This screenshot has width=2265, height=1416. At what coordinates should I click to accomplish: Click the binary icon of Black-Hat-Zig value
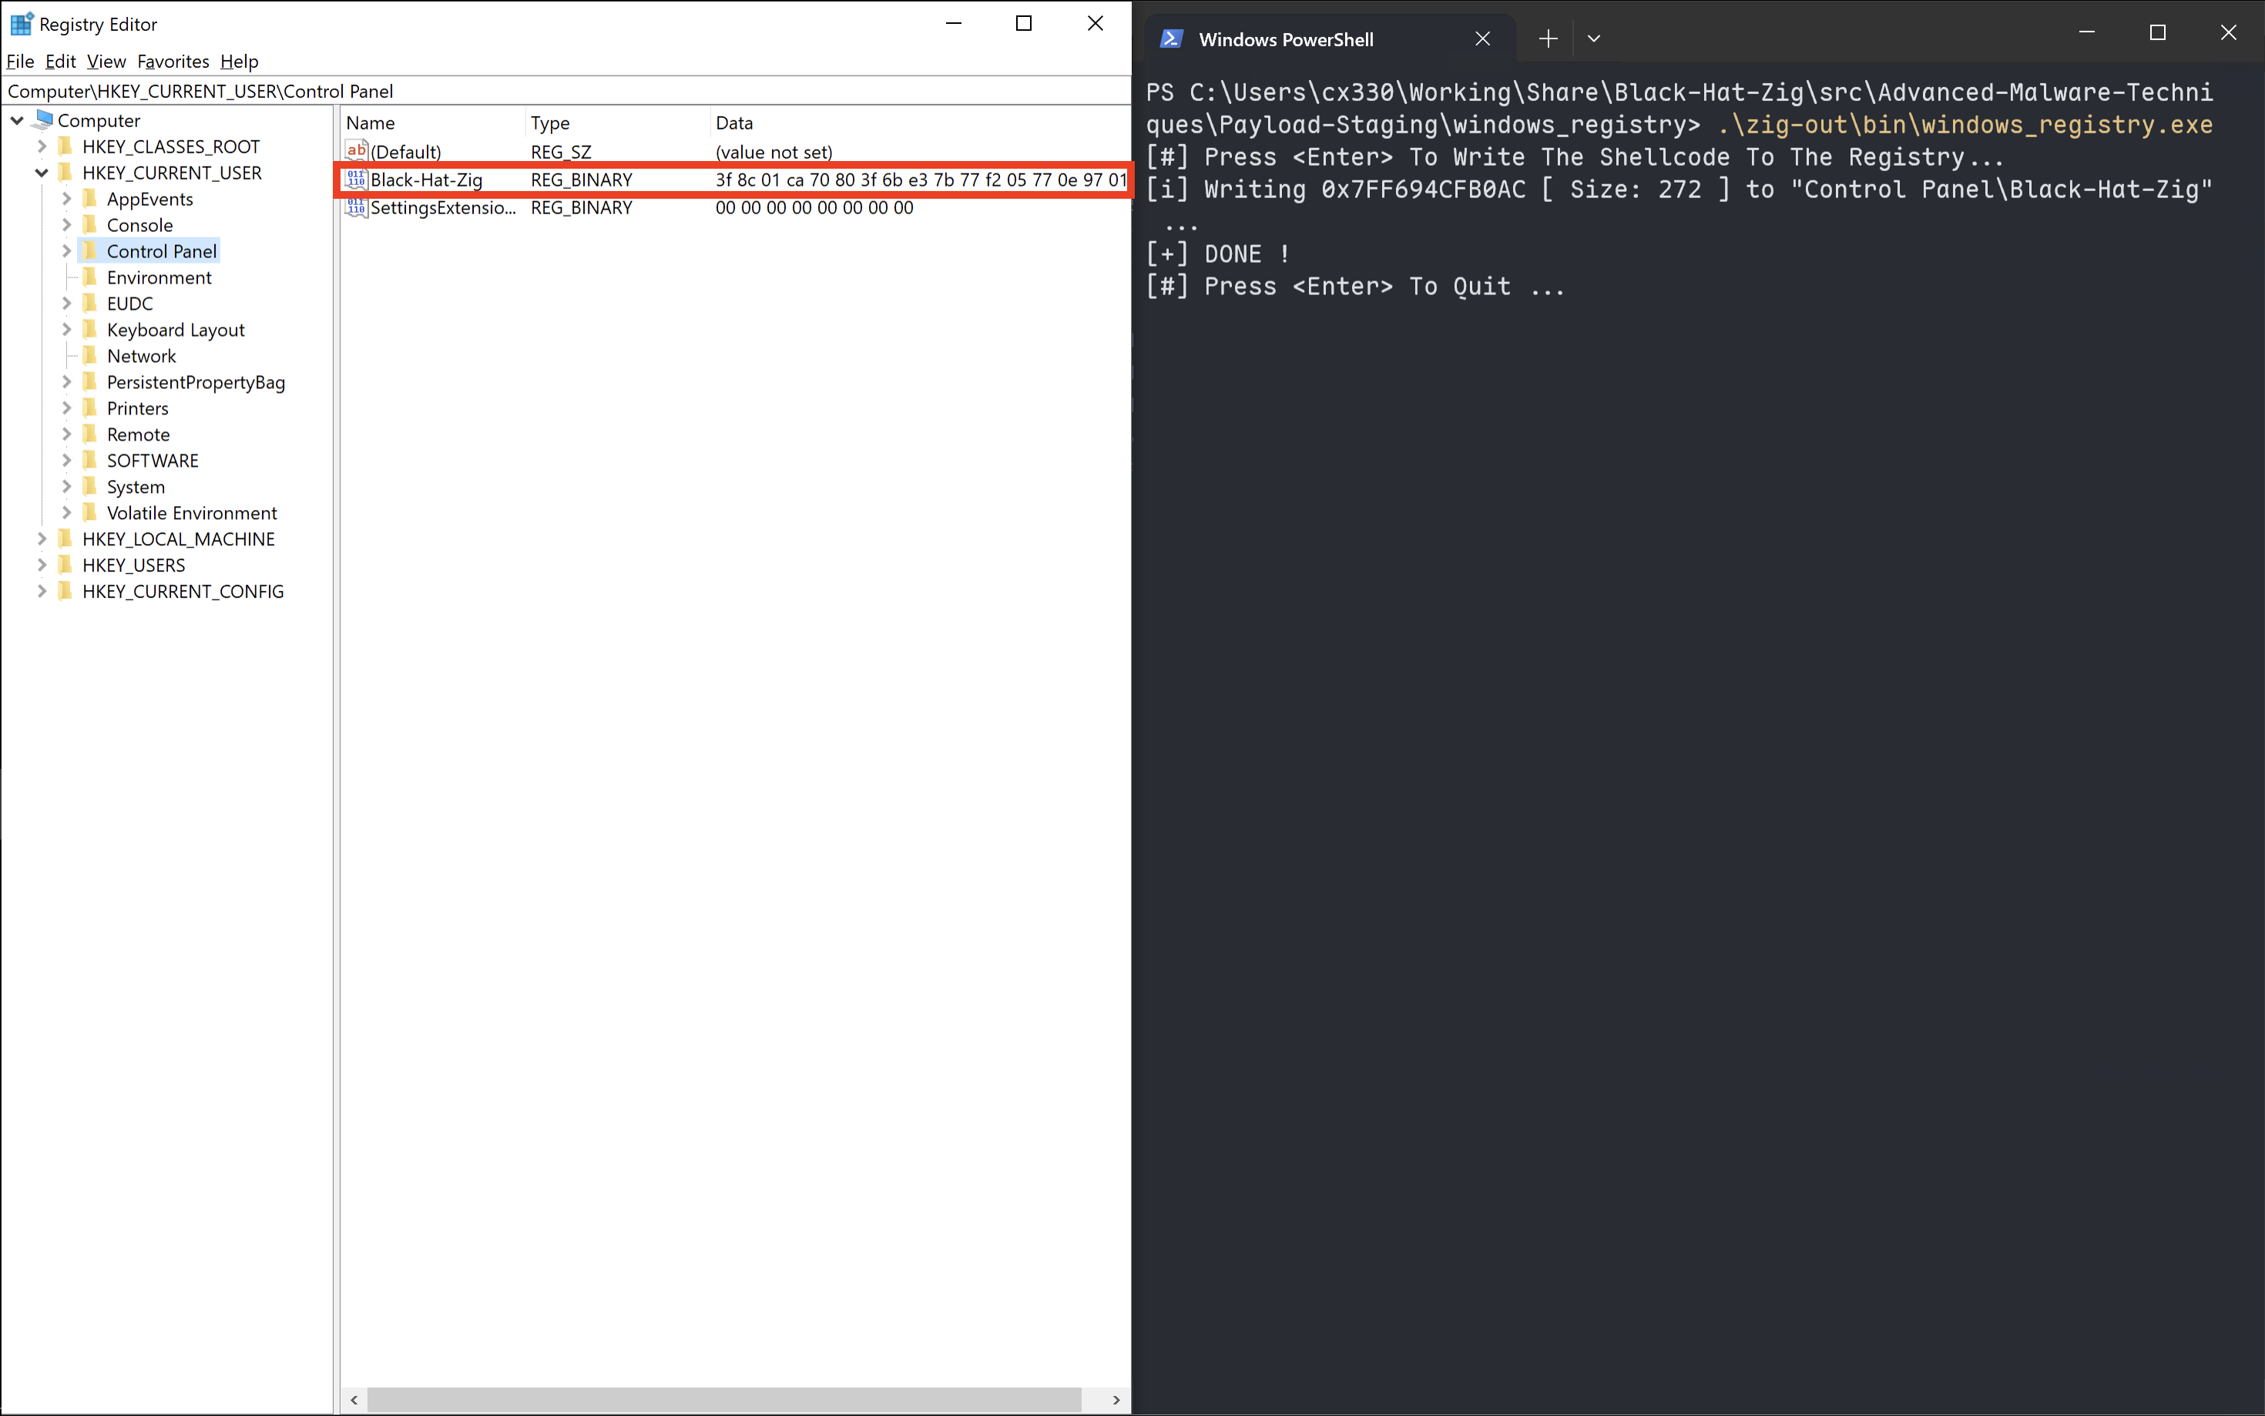coord(356,179)
